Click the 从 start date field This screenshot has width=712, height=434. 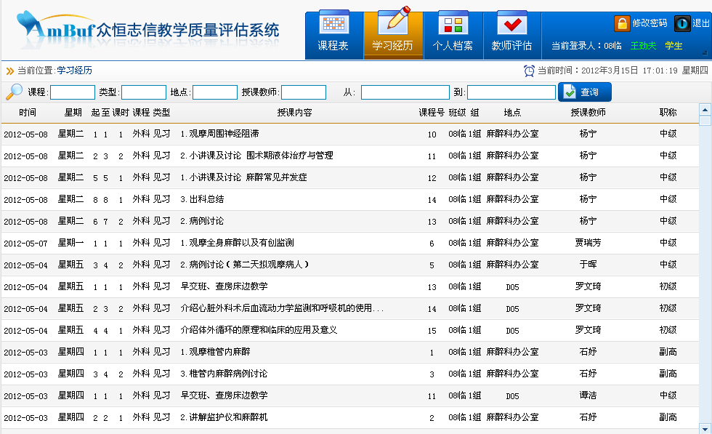tap(405, 92)
